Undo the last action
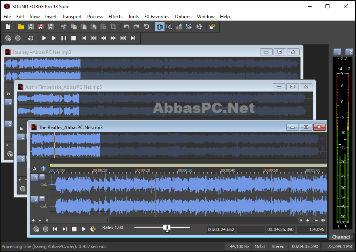The height and width of the screenshot is (252, 356). click(126, 27)
